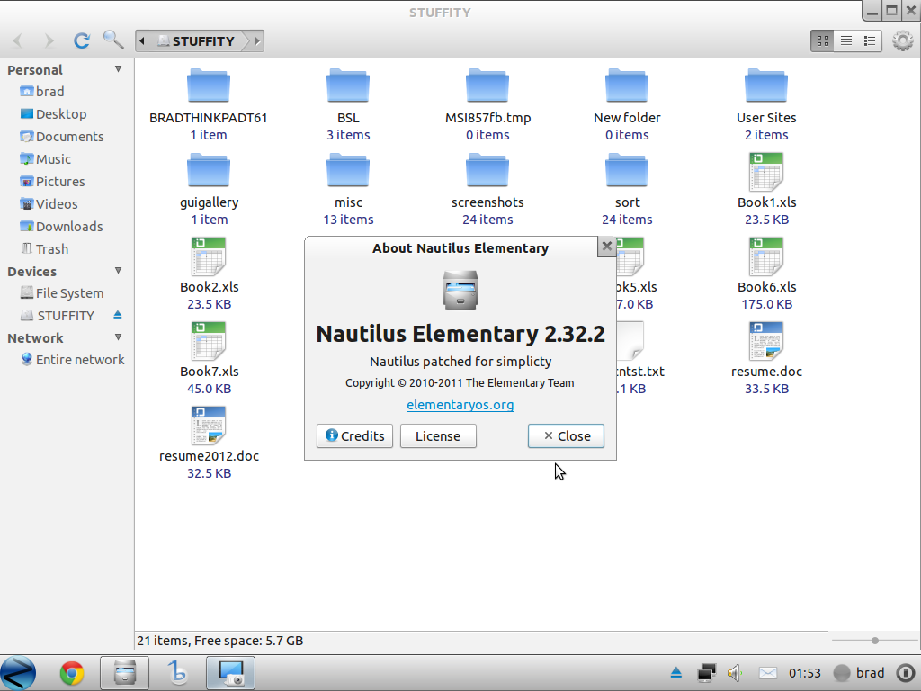The image size is (921, 691).
Task: Open the mail indicator tray icon
Action: pos(768,673)
